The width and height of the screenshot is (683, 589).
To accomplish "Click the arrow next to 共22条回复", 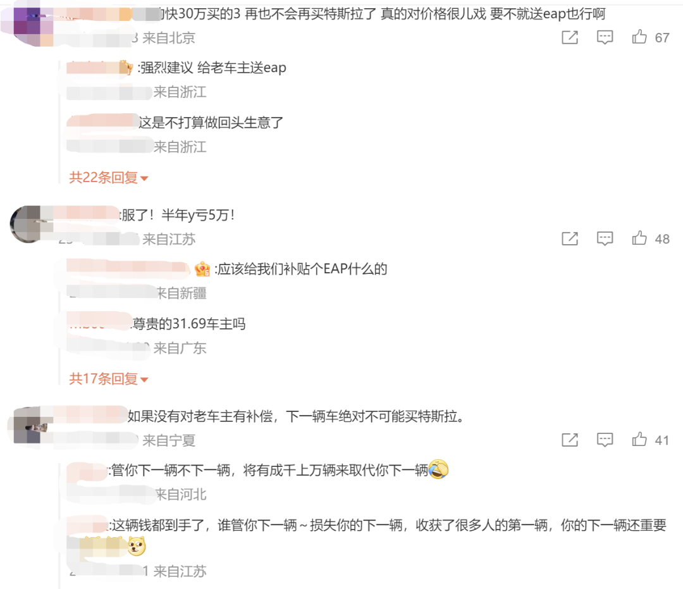I will click(145, 178).
